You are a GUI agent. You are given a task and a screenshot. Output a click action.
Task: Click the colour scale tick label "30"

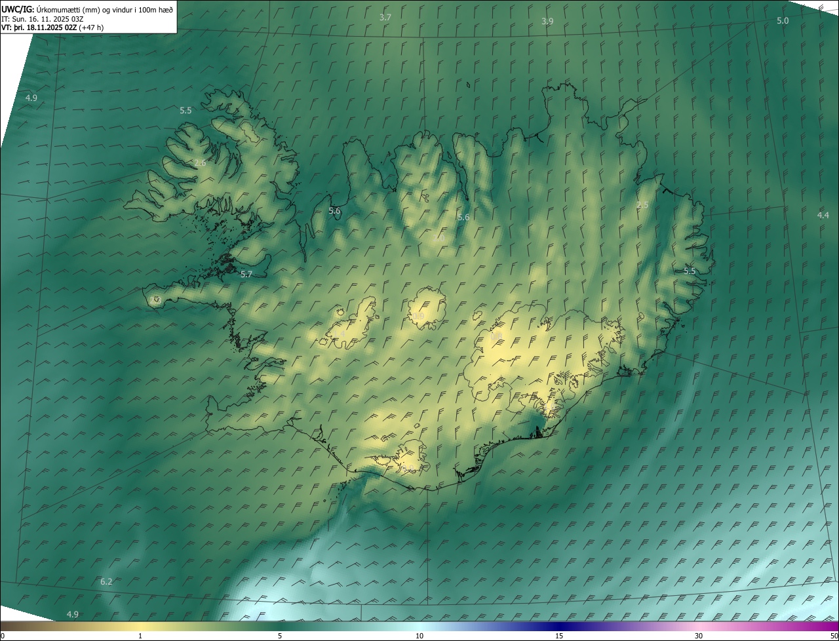[699, 636]
